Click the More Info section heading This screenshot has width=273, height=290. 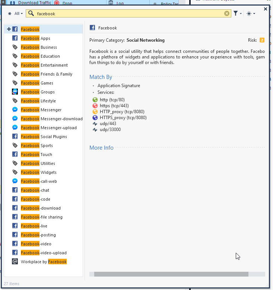(x=101, y=147)
